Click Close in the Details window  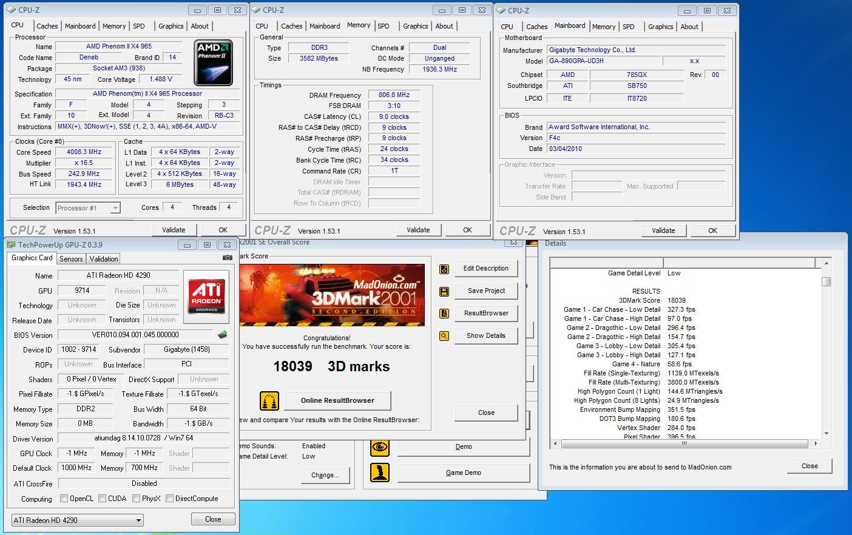pyautogui.click(x=810, y=466)
